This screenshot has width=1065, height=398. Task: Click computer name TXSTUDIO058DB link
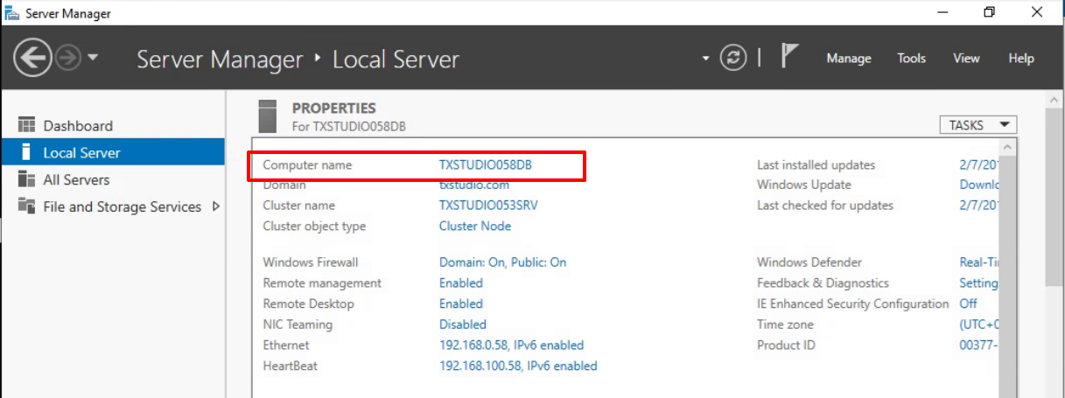click(x=486, y=164)
